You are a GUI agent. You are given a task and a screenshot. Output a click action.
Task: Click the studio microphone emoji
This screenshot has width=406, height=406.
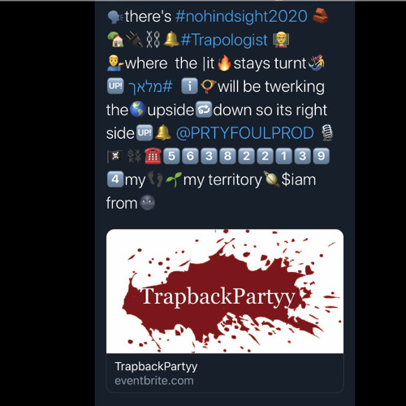point(327,132)
